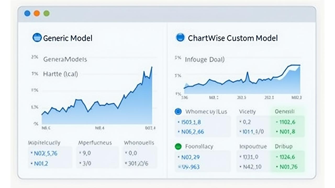Select the Vicetly column header
The width and height of the screenshot is (335, 188).
point(247,111)
